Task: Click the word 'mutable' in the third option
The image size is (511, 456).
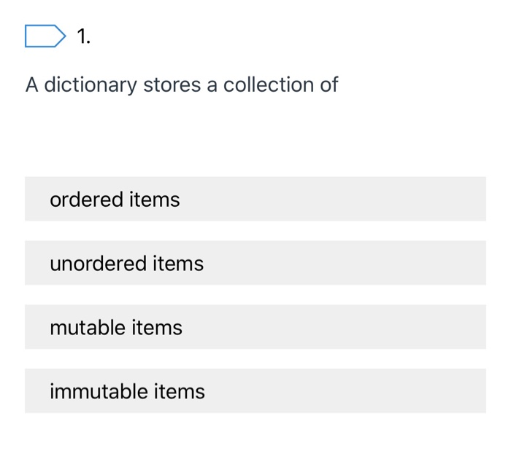Action: pyautogui.click(x=88, y=327)
